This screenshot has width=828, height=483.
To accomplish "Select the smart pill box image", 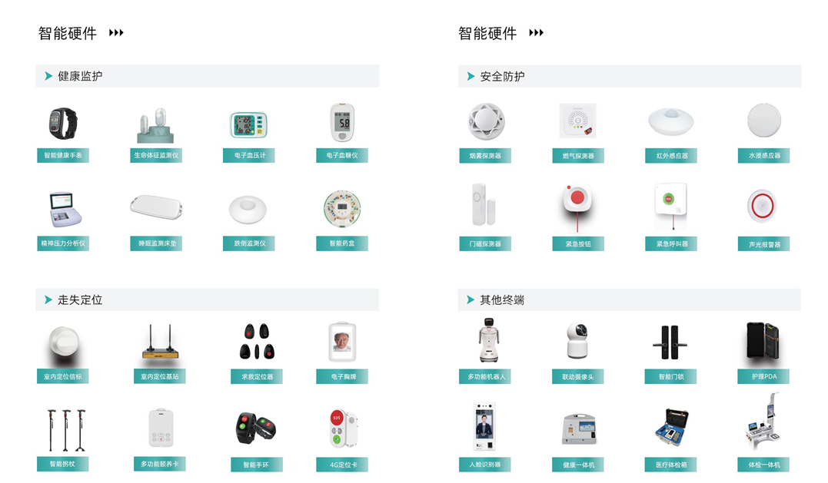I will coord(342,210).
